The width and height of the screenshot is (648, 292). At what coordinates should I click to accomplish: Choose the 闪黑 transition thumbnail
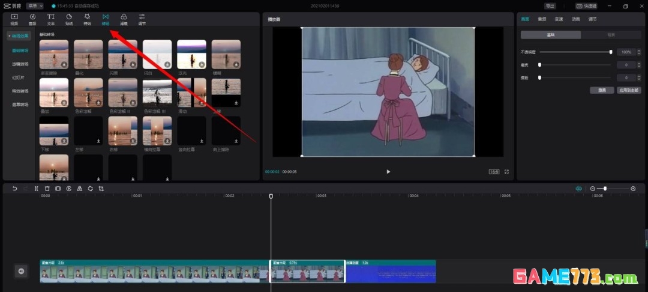tap(123, 54)
